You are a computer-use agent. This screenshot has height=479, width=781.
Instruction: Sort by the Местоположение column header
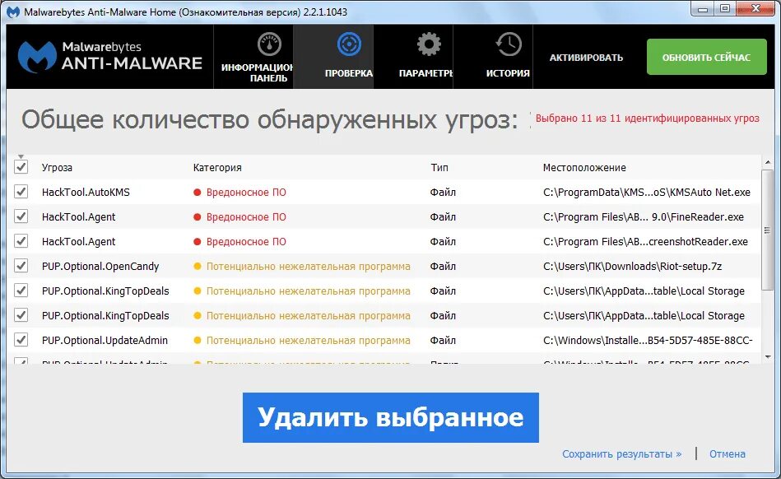(584, 168)
